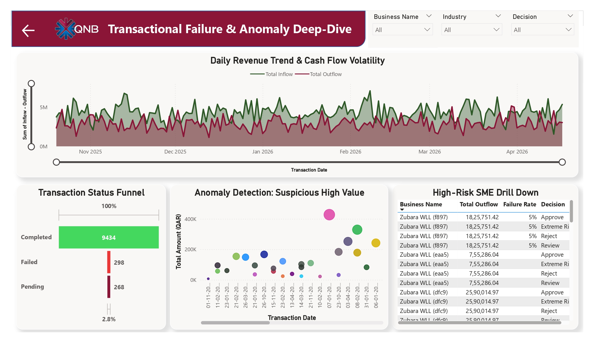
Task: Select the red Failed funnel bar
Action: click(109, 262)
